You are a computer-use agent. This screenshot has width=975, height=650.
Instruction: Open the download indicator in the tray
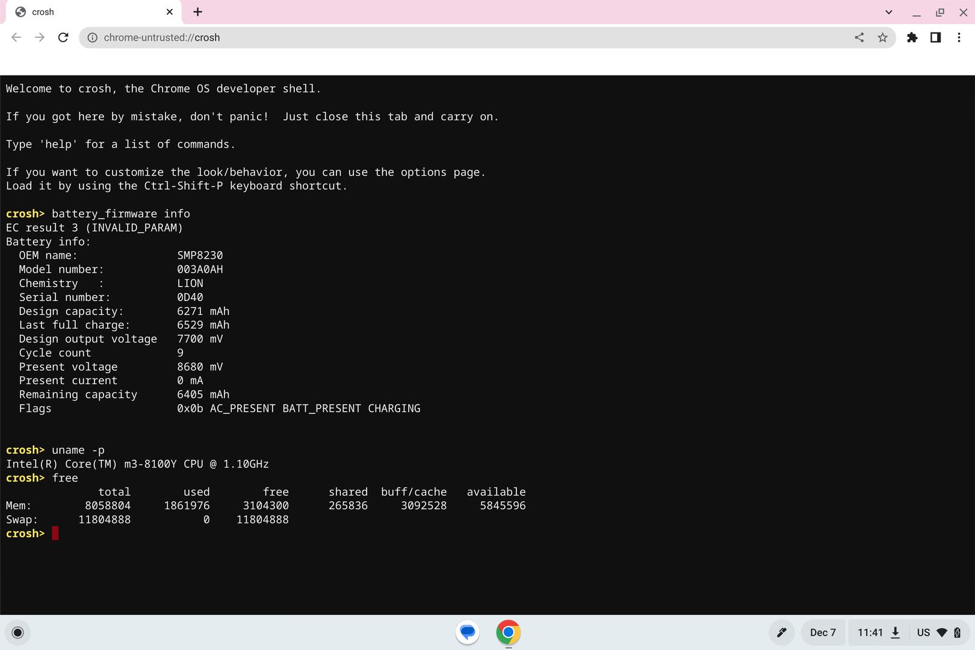pyautogui.click(x=896, y=633)
